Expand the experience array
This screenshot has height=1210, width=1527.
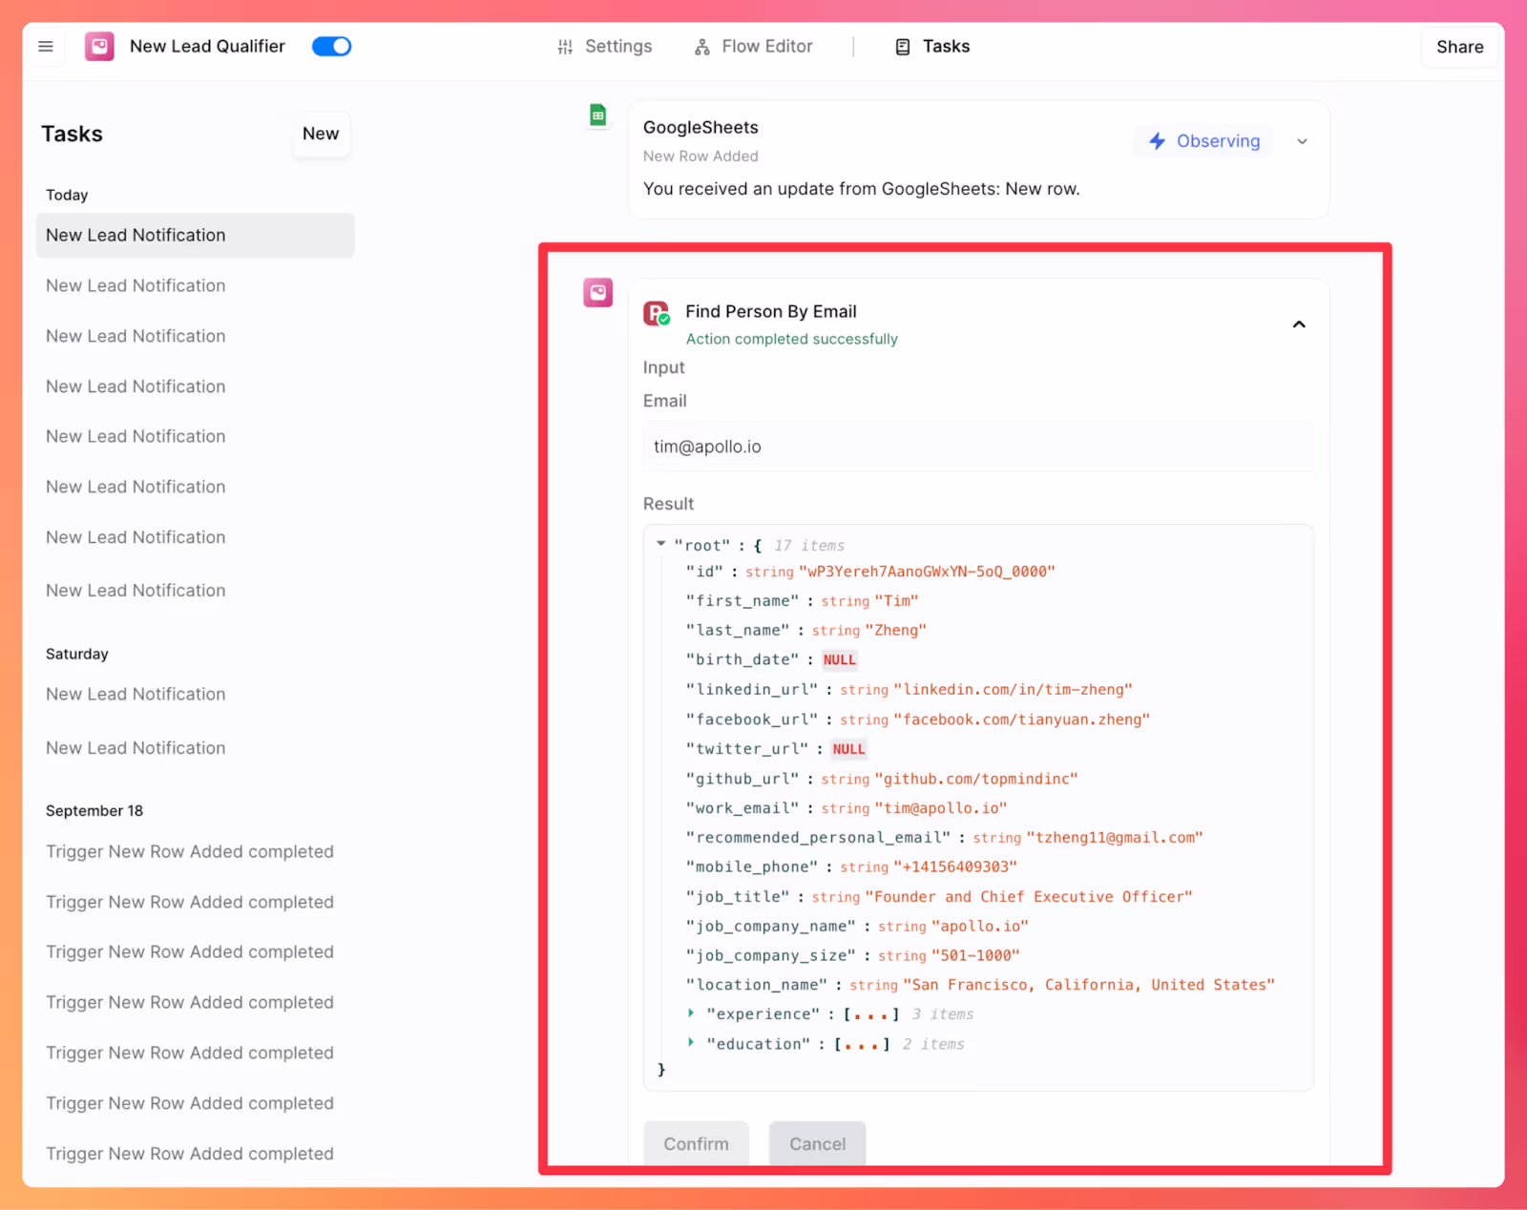pyautogui.click(x=691, y=1013)
